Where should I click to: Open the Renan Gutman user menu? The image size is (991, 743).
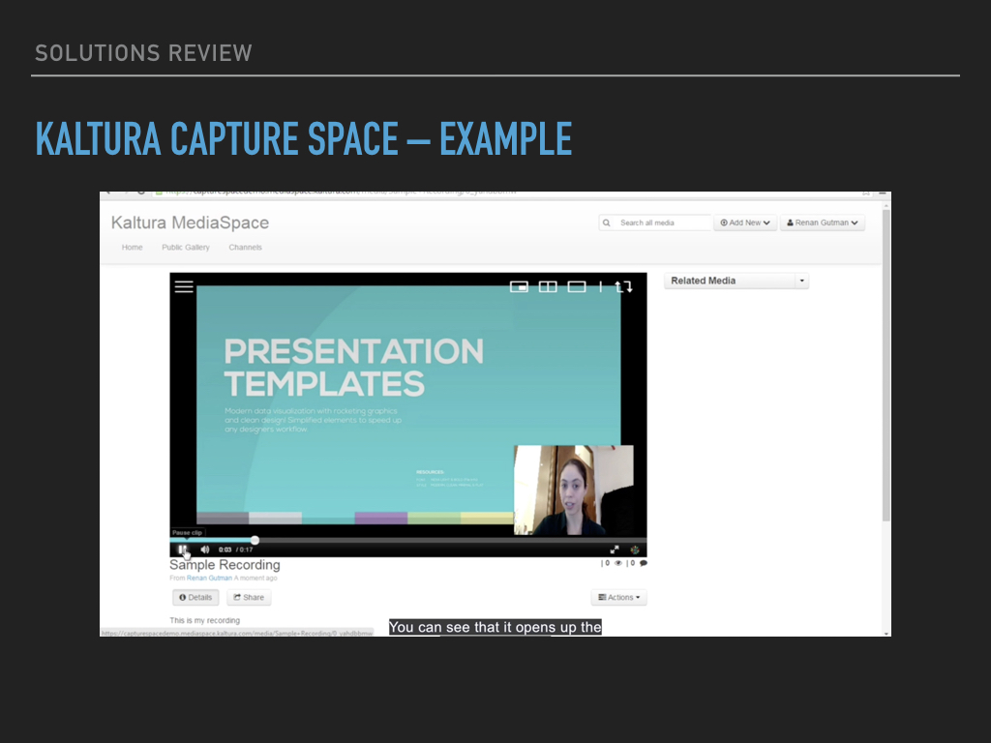coord(823,223)
